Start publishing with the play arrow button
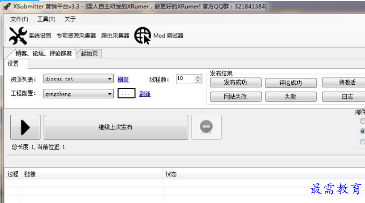365x203 pixels. 26,127
